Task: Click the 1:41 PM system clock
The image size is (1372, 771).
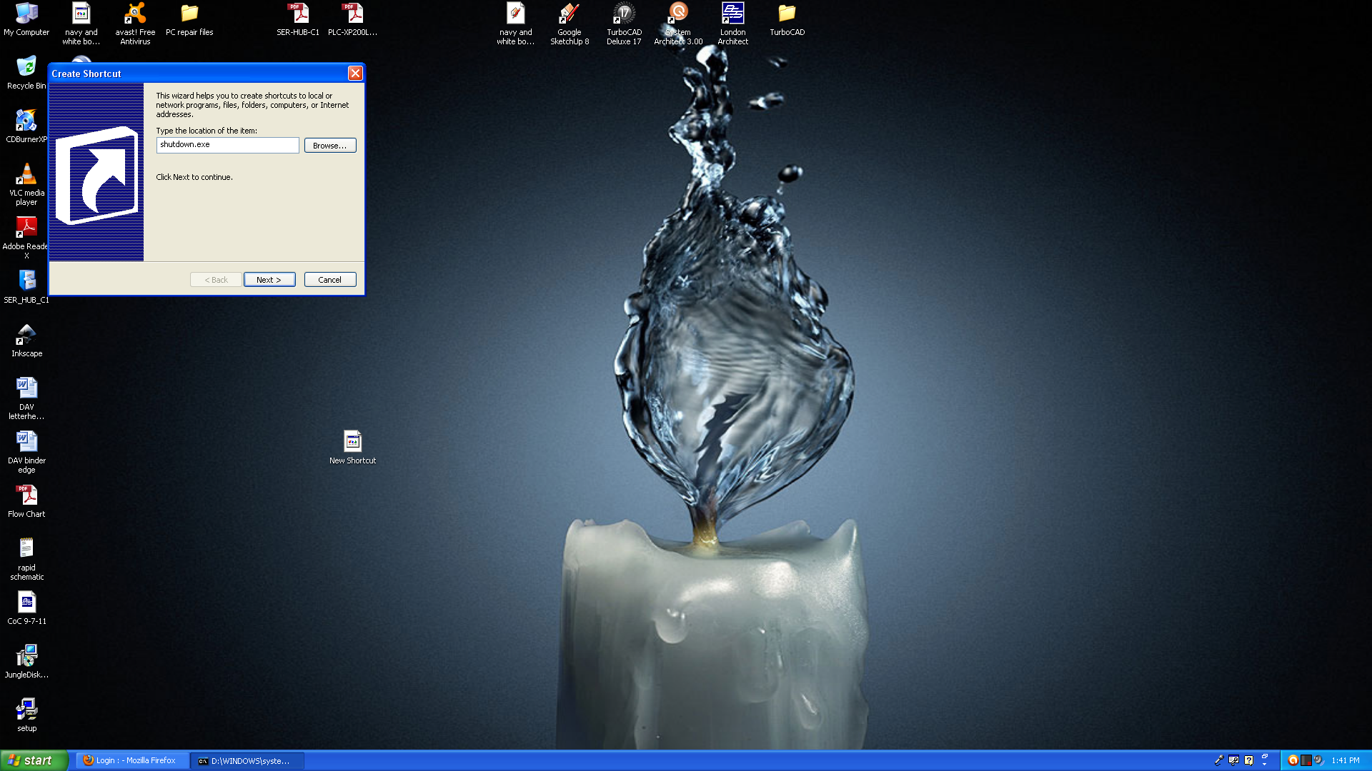Action: [1346, 760]
